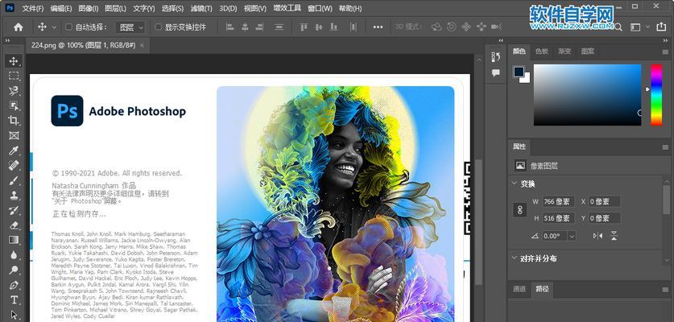The width and height of the screenshot is (674, 322).
Task: Click the Share icon at top right
Action: (x=661, y=27)
